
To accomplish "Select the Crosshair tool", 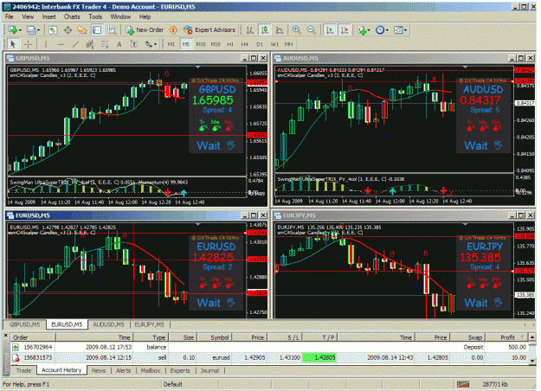I will point(28,44).
